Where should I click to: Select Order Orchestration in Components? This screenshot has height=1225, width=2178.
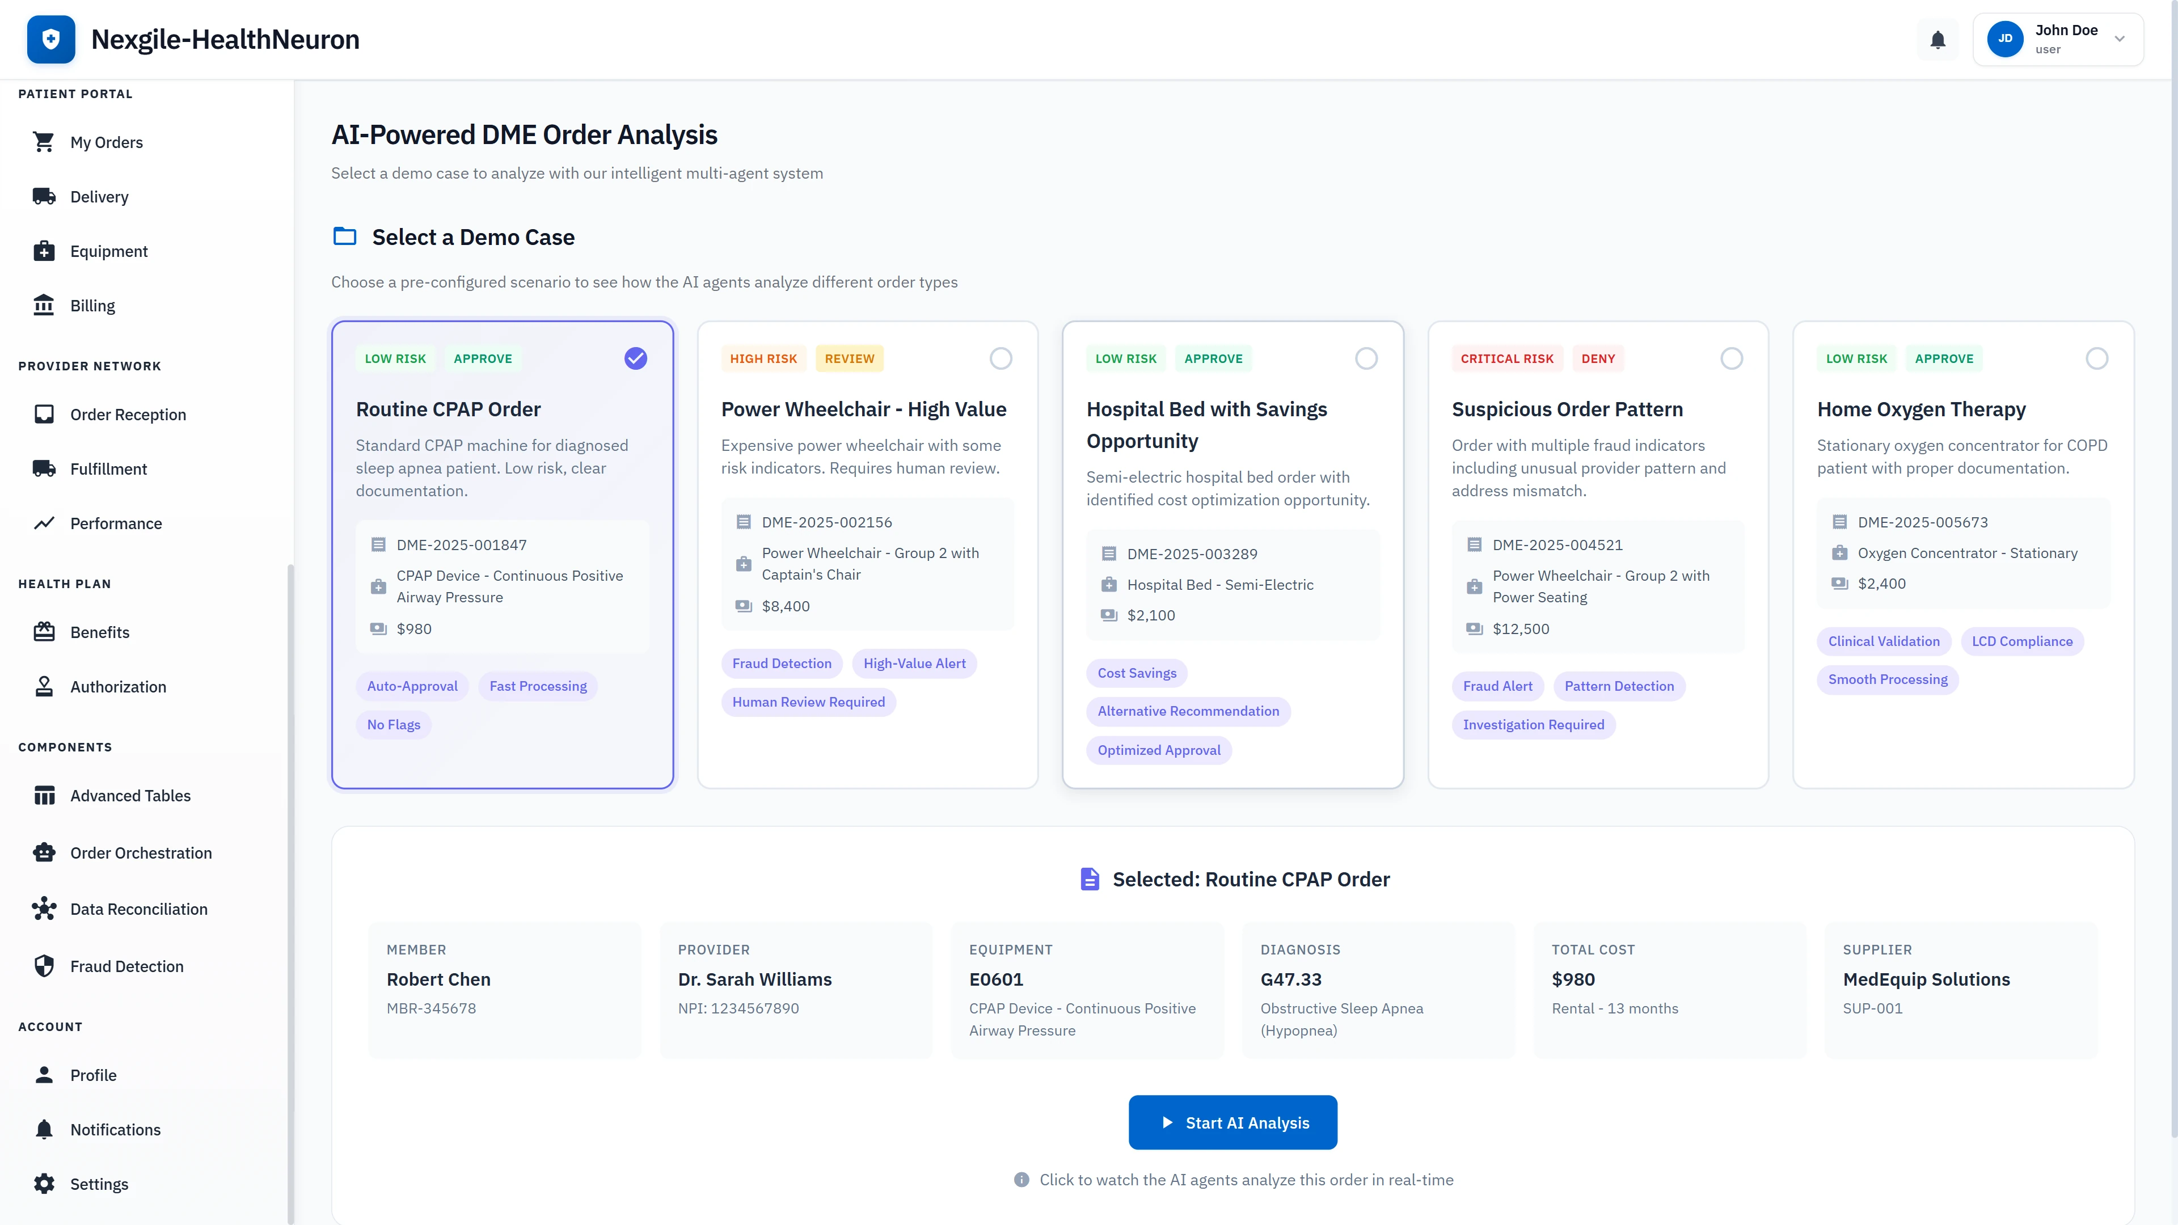140,852
